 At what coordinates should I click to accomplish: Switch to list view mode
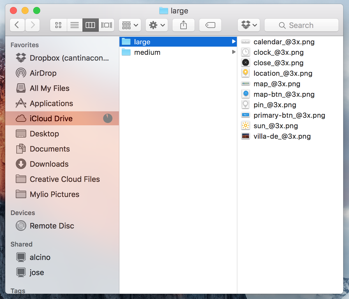(x=75, y=25)
